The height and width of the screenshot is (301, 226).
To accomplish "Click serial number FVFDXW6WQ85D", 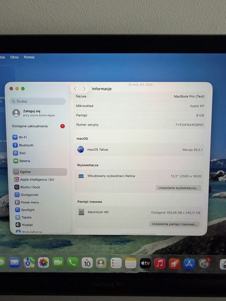I will tap(189, 125).
